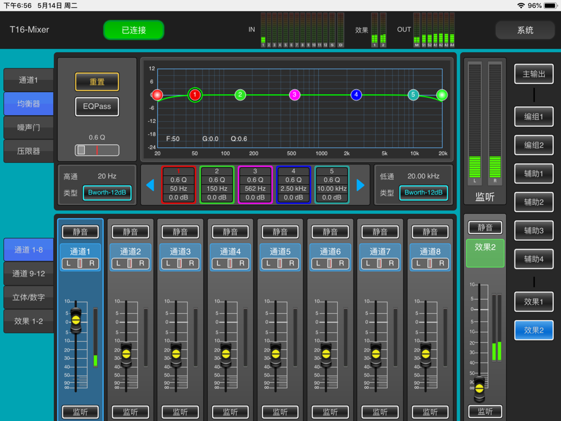Select 通道 1-8 channel bank
Screen dimensions: 561x421
point(29,250)
